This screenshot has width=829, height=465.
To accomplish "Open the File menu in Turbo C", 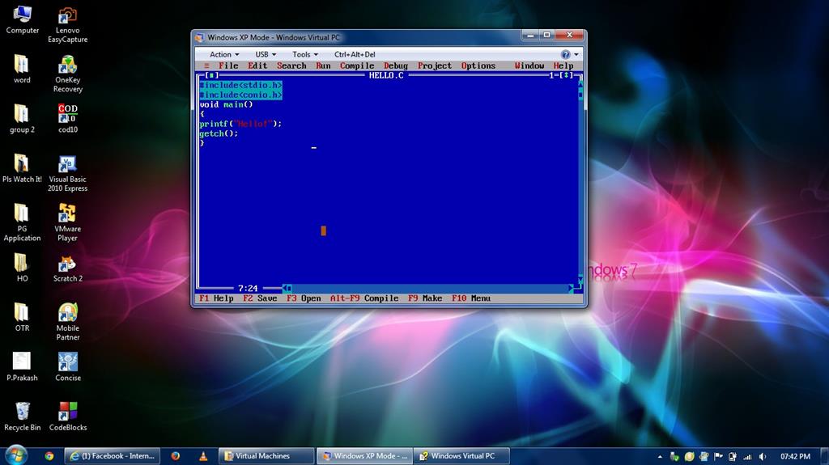I will click(x=227, y=66).
